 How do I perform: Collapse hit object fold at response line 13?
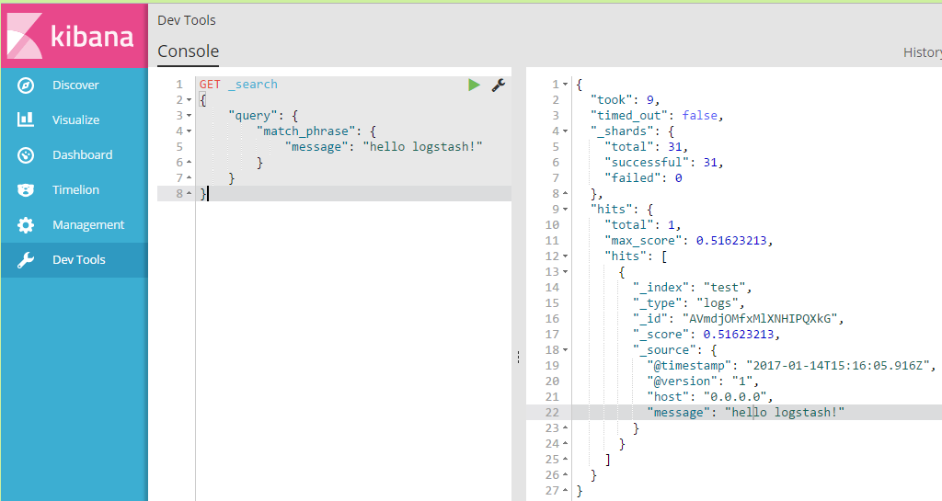click(566, 272)
